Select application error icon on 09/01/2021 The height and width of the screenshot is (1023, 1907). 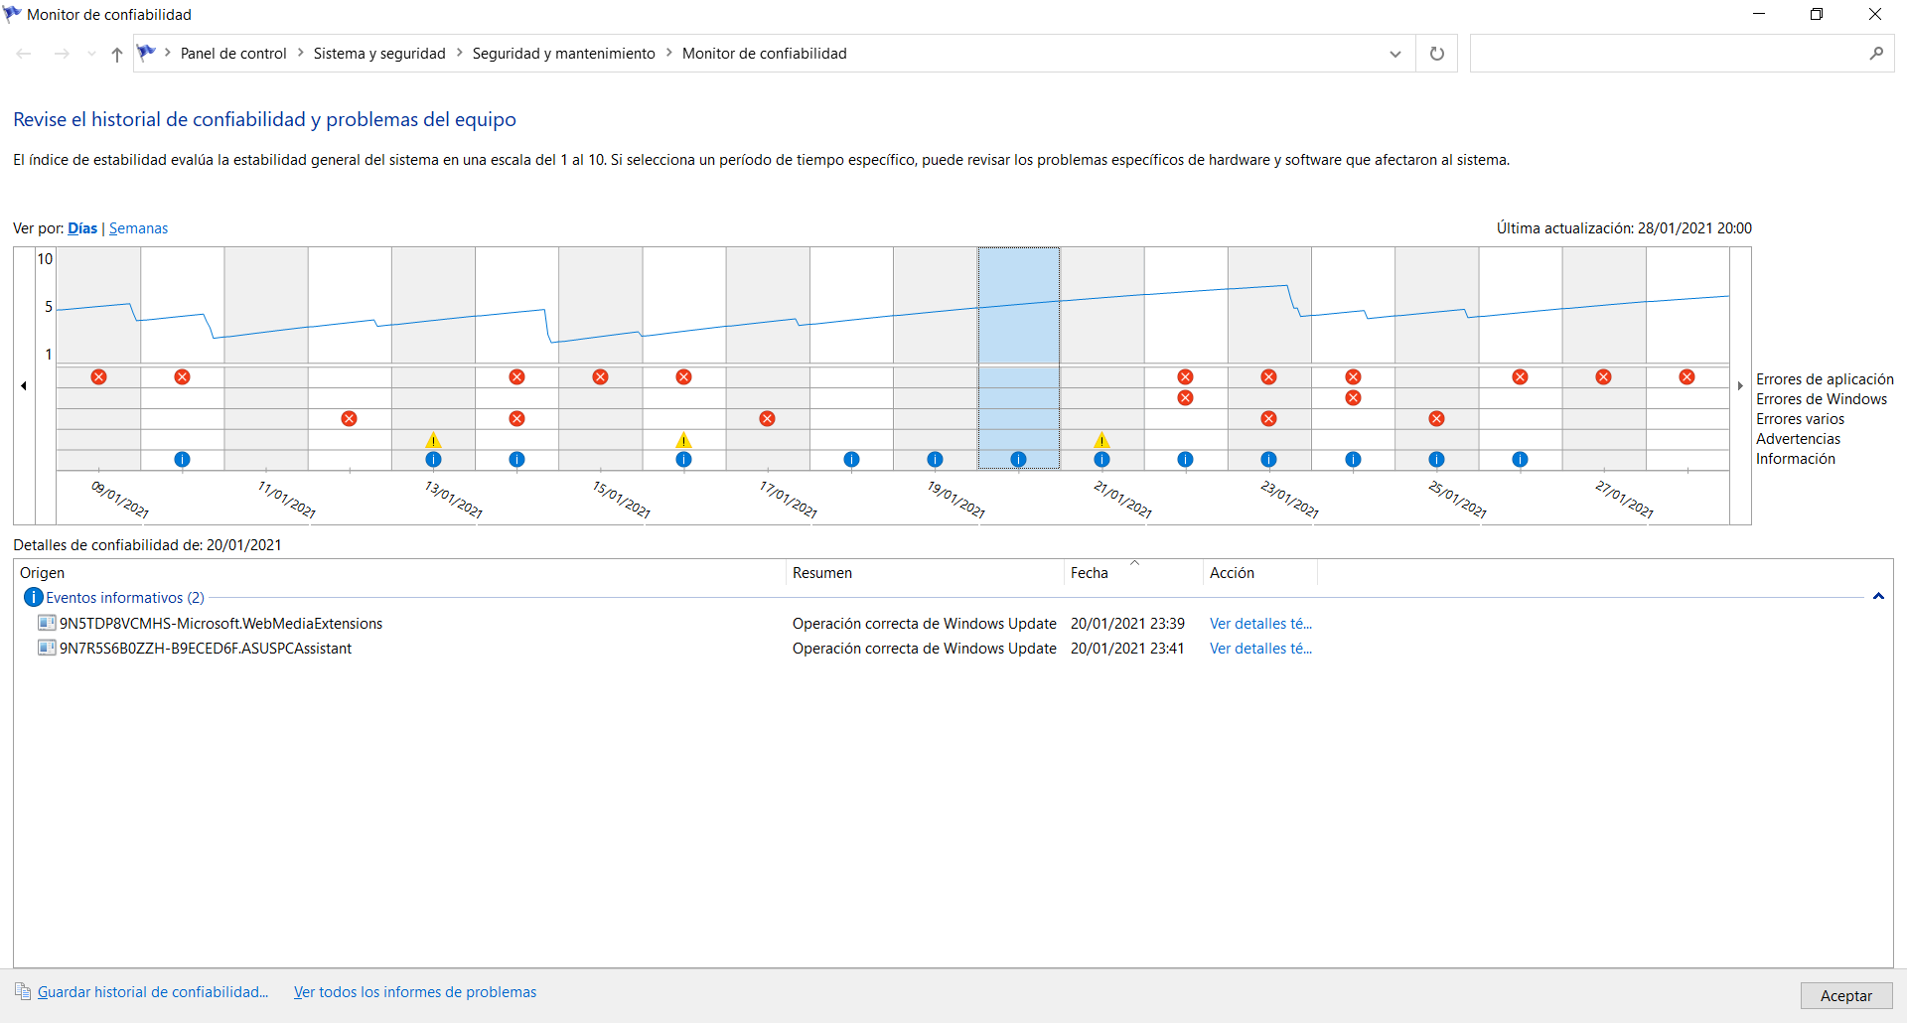[x=98, y=377]
